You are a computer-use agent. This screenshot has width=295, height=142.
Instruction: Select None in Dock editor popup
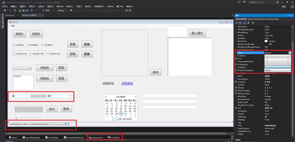coord(278,70)
